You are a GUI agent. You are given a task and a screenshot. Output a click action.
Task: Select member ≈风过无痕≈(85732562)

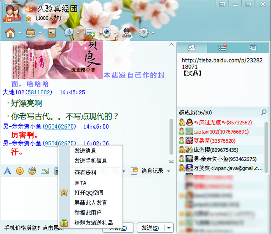(221, 123)
